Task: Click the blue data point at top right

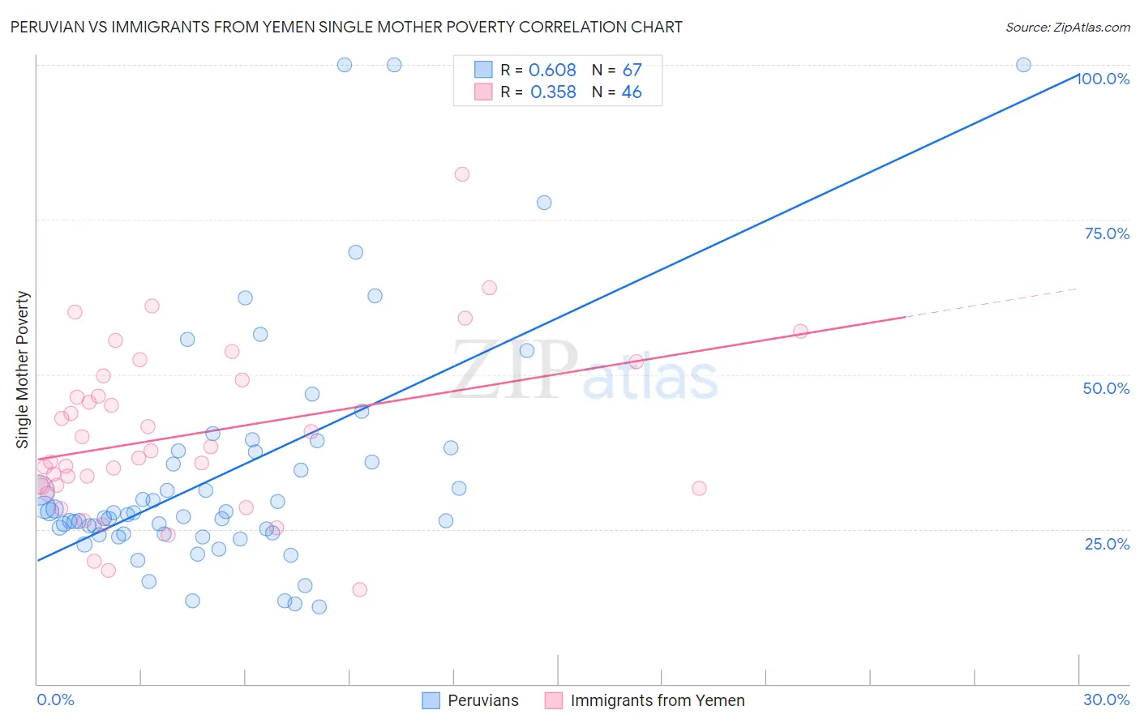Action: click(x=1023, y=65)
